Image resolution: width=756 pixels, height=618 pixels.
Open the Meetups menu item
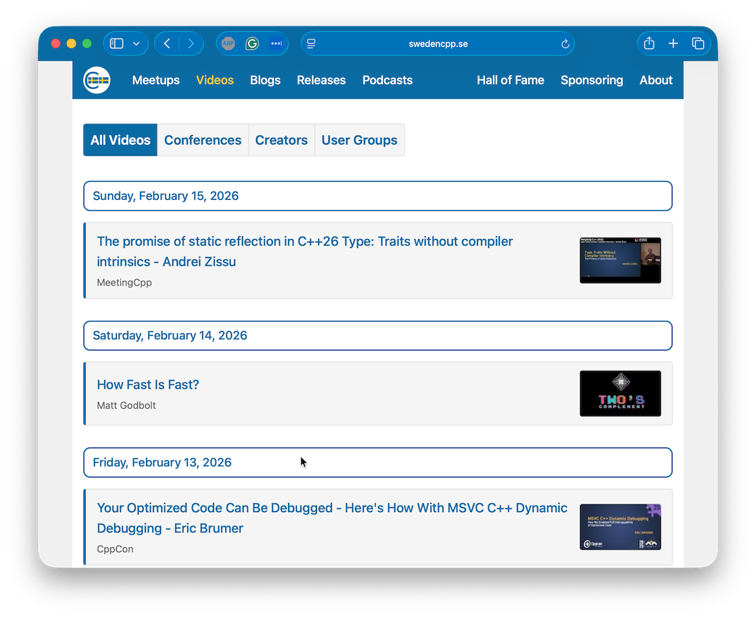(x=156, y=80)
